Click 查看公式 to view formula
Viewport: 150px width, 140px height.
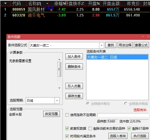coord(141,45)
